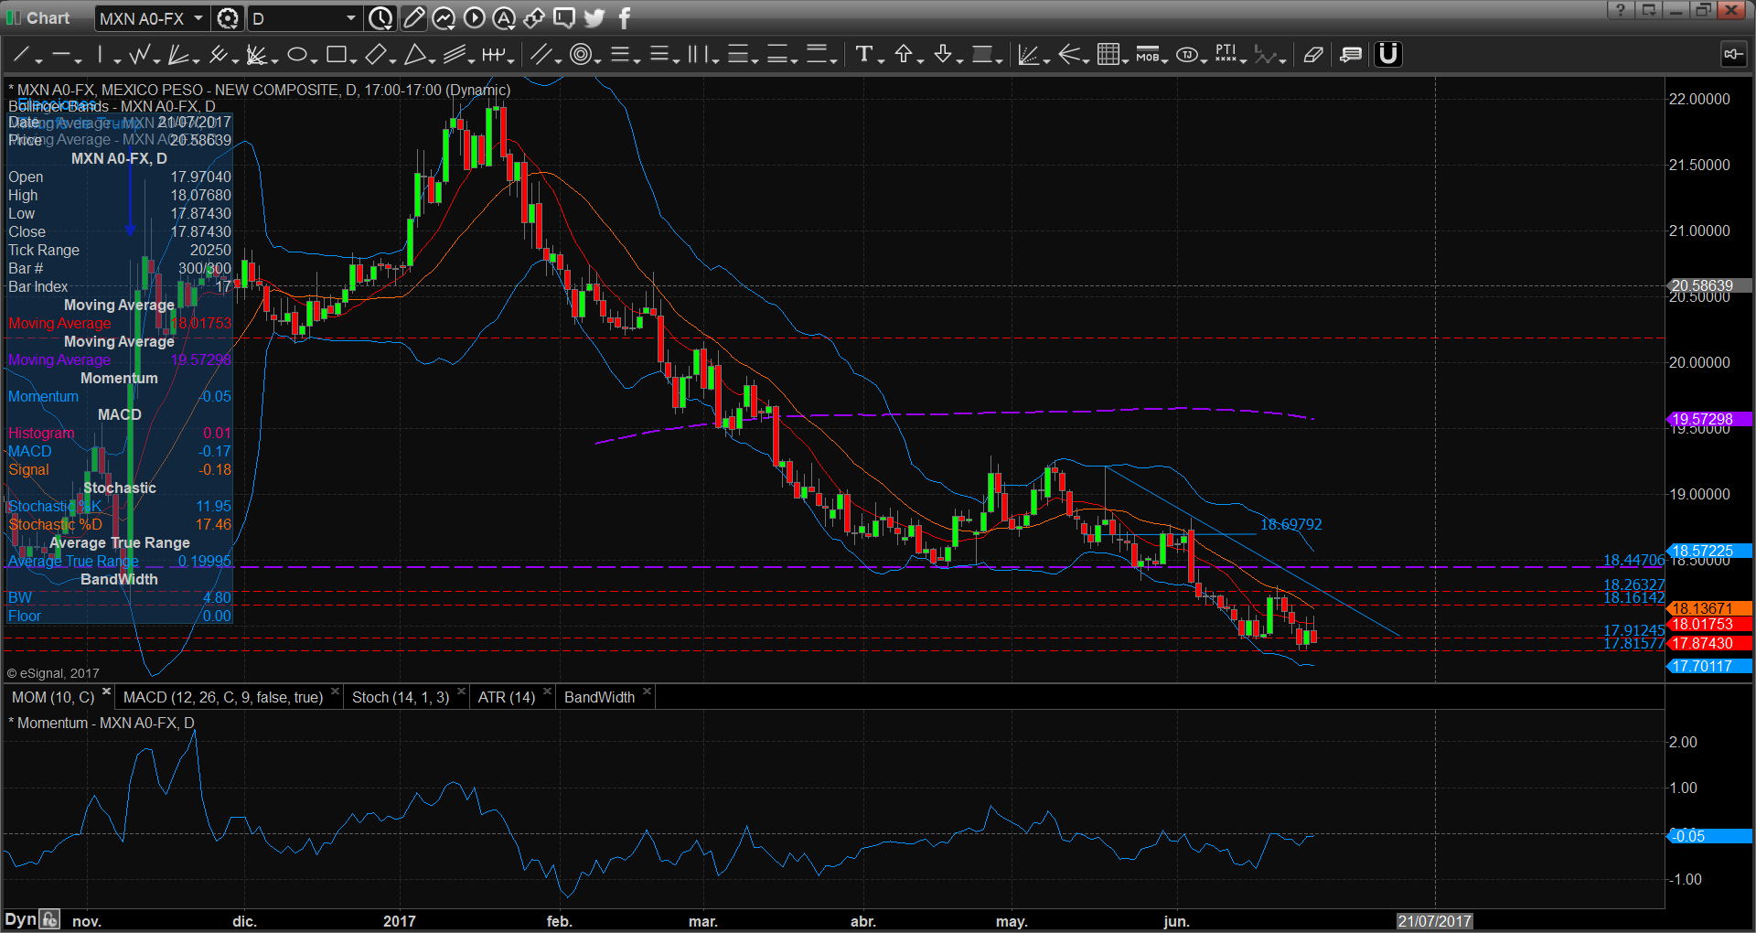This screenshot has width=1756, height=933.
Task: Expand the MOB tool options arrow
Action: tap(1165, 60)
